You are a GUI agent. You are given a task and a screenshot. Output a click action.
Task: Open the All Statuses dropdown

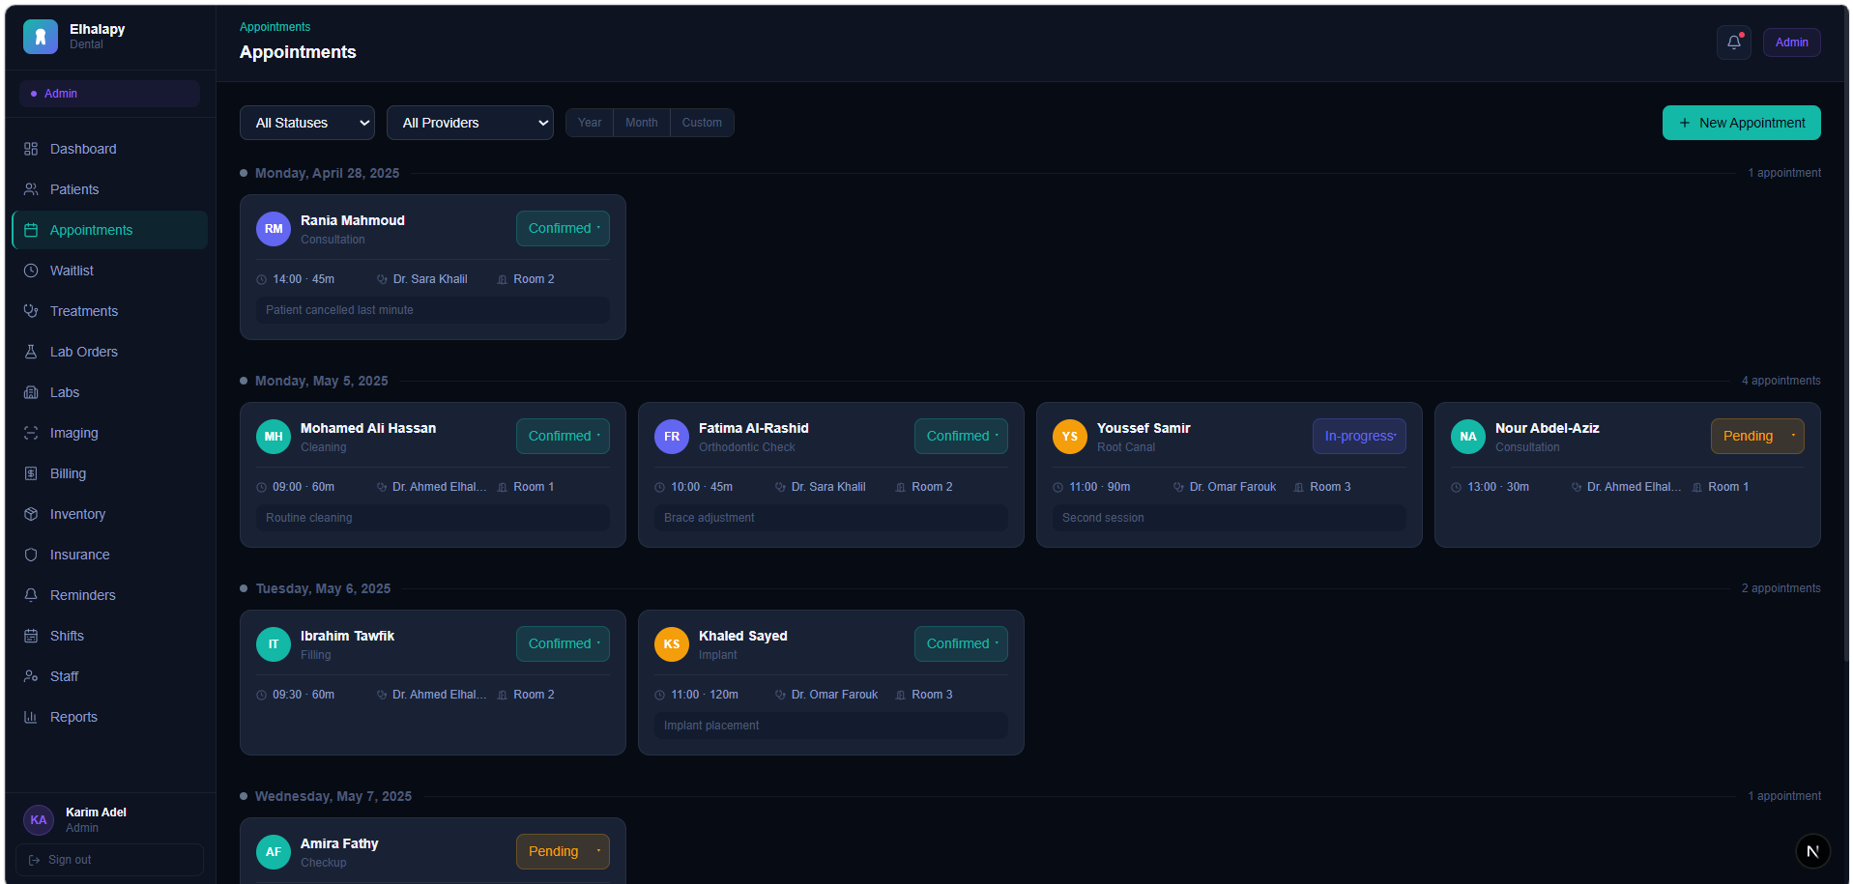(307, 123)
